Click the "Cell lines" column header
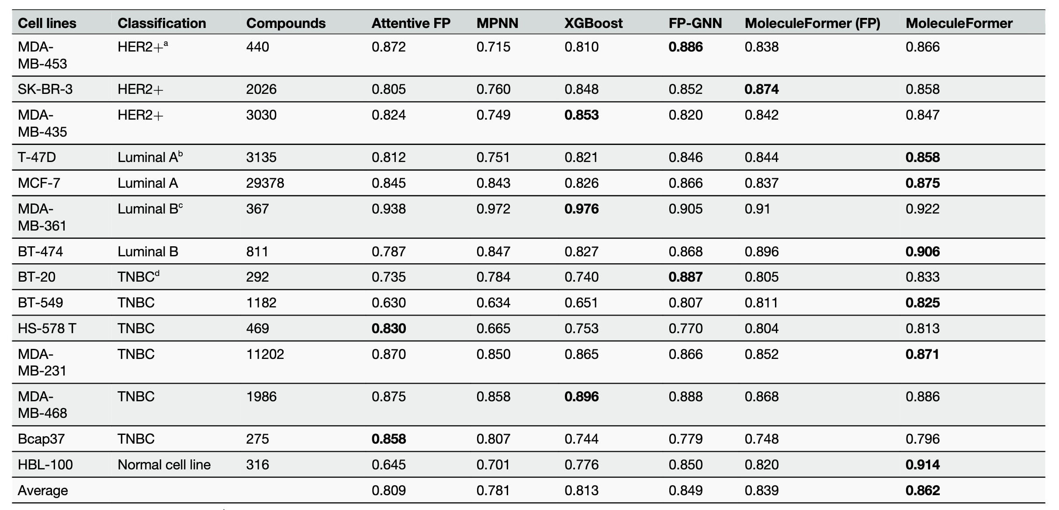This screenshot has height=510, width=1059. coord(47,23)
